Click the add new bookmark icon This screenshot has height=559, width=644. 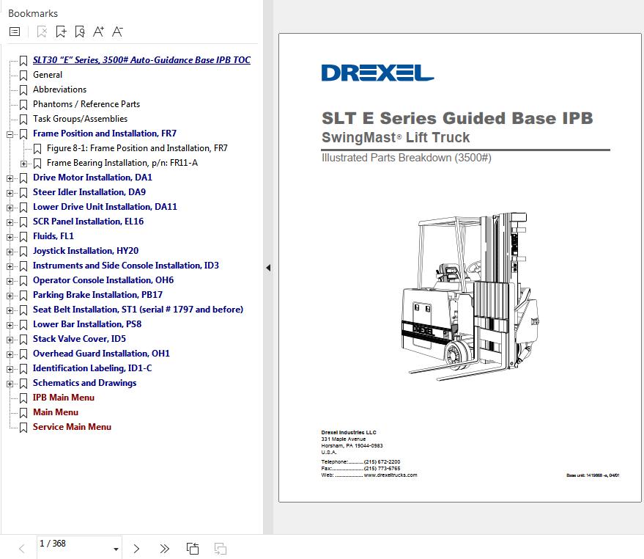tap(62, 32)
